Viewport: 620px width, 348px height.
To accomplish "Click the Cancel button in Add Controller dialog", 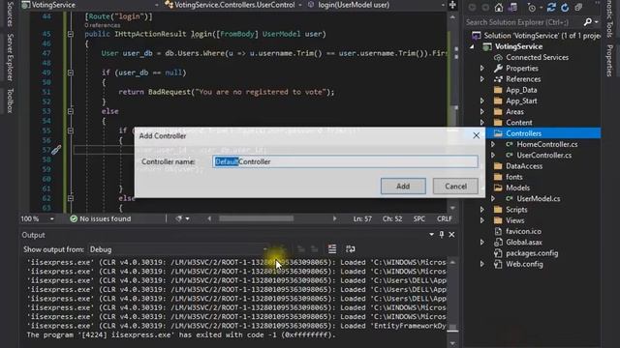I will 455,187.
